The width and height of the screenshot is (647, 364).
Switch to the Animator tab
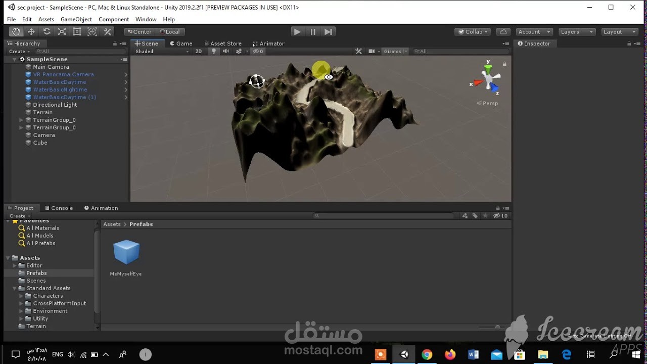pos(268,43)
